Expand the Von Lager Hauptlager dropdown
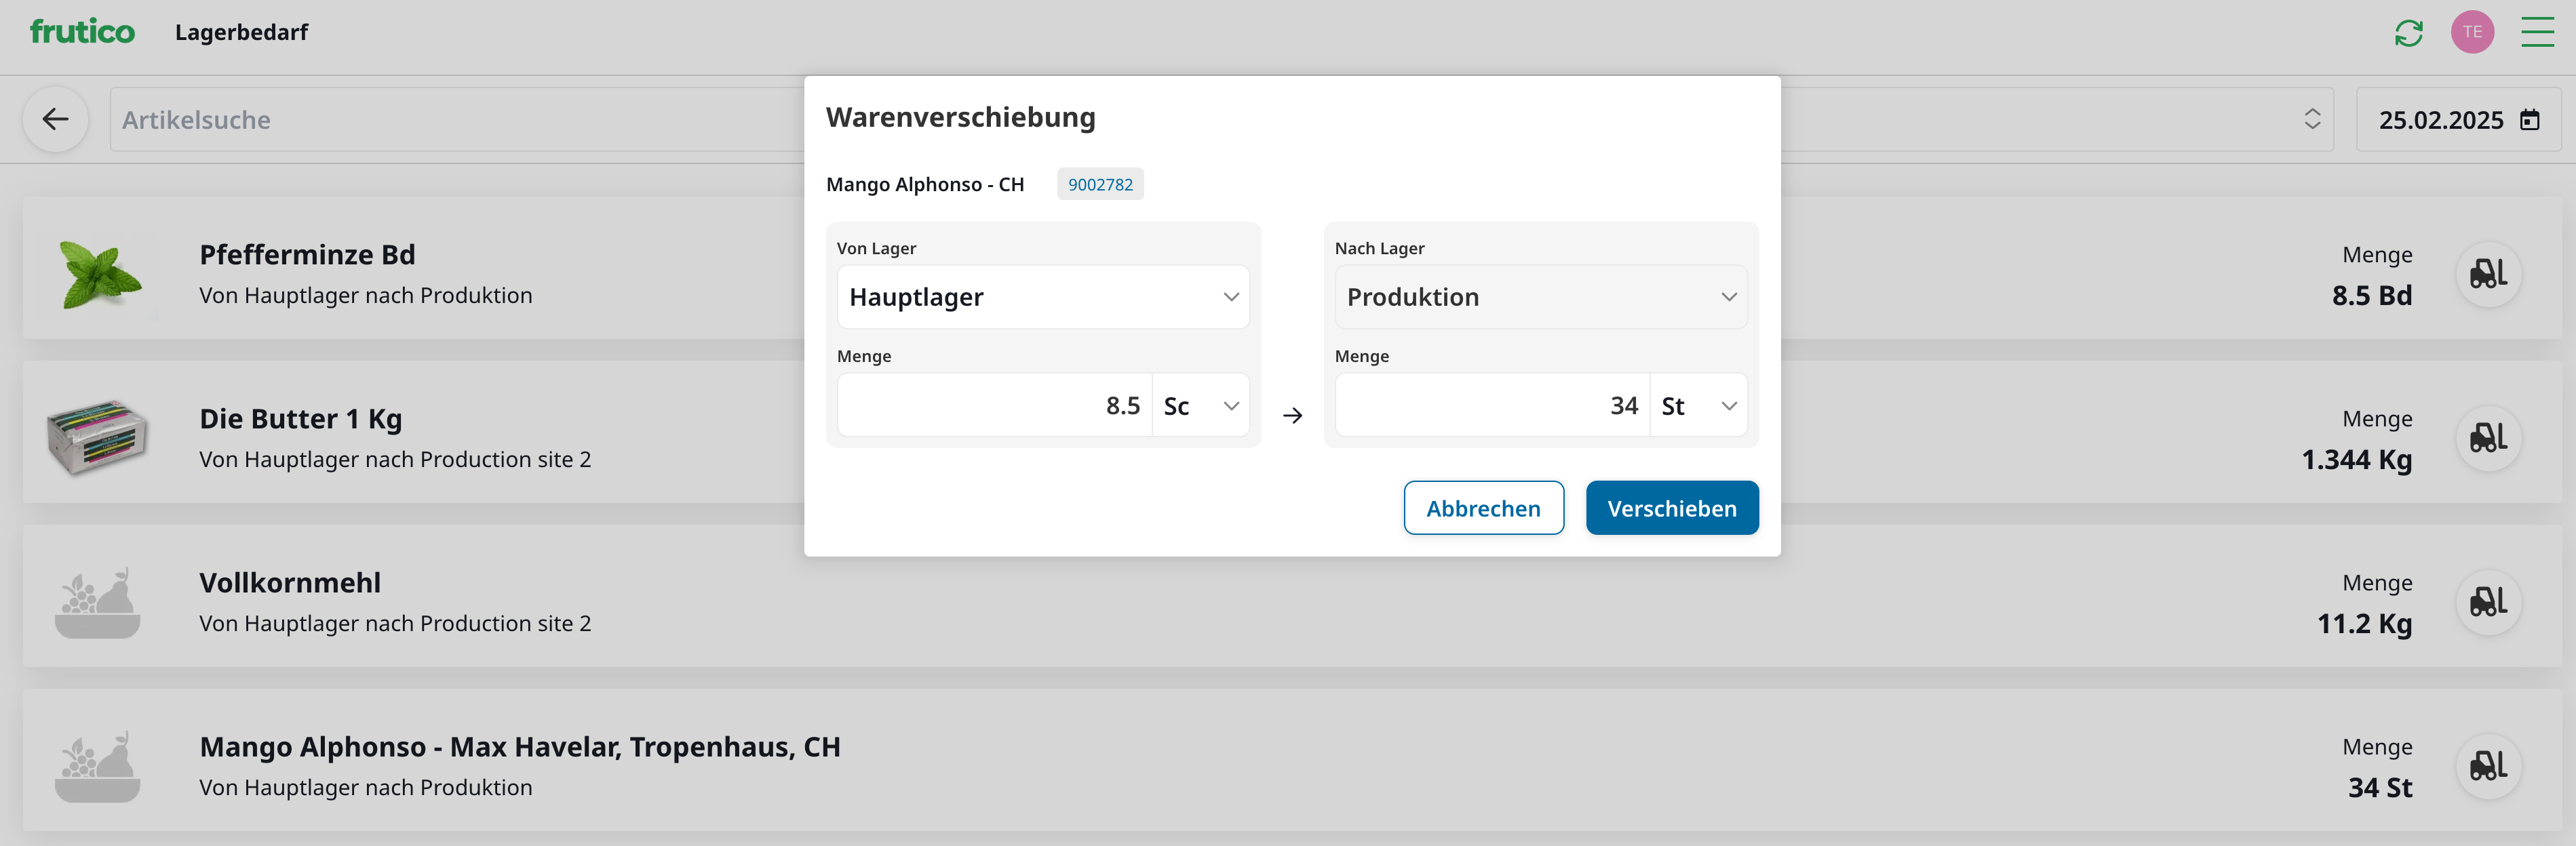2576x846 pixels. 1043,297
